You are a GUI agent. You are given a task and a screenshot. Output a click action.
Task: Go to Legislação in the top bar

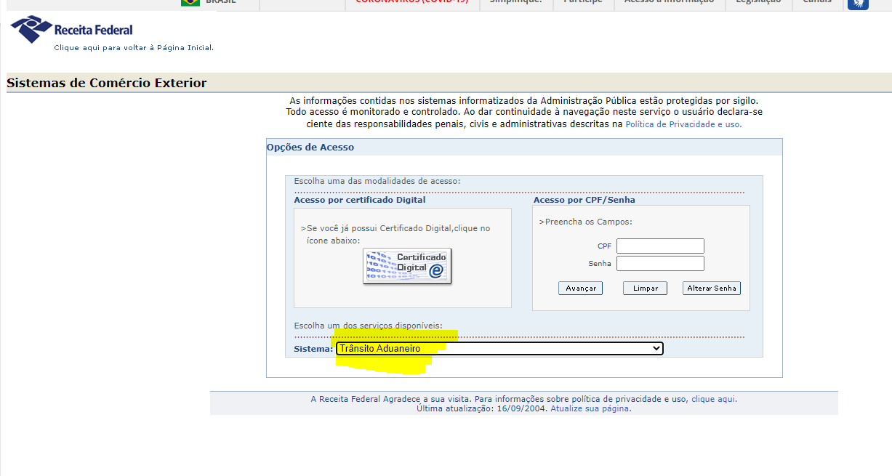tap(758, 2)
